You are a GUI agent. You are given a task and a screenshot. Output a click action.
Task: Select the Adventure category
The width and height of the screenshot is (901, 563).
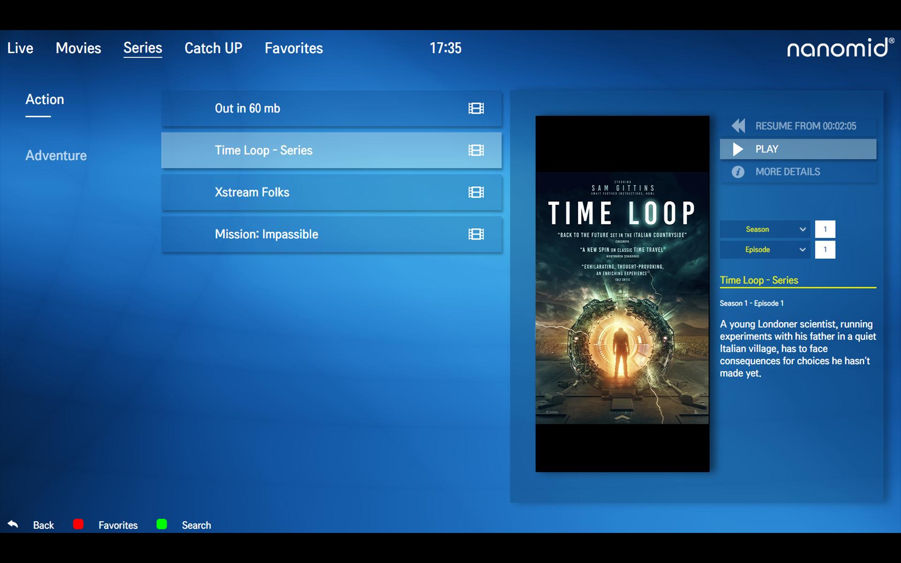click(56, 155)
